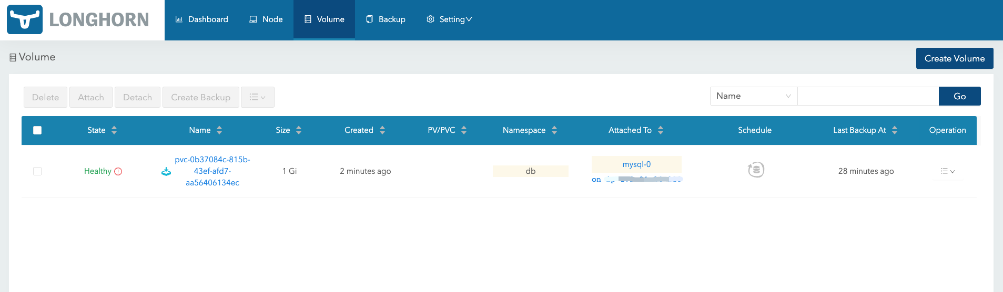Click the Attach button
Image resolution: width=1003 pixels, height=292 pixels.
pos(91,97)
